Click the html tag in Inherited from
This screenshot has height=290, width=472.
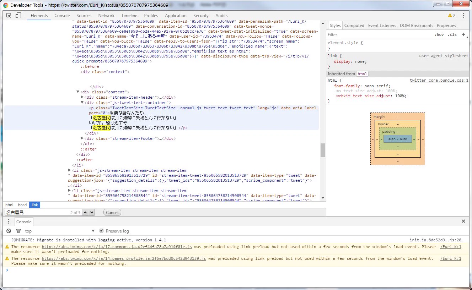point(362,74)
